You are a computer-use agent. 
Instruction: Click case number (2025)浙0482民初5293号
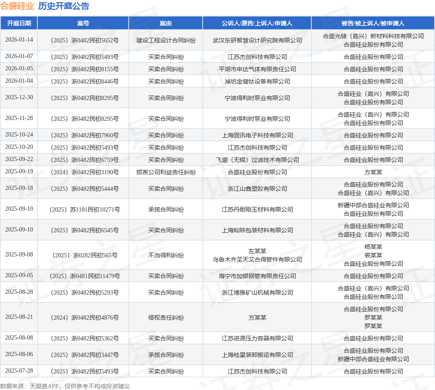(85, 292)
